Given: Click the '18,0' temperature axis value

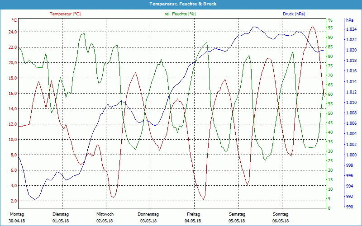Looking at the screenshot, I should pos(13,78).
